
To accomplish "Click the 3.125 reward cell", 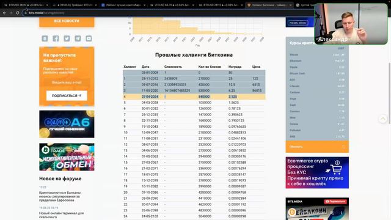I will [x=233, y=97].
